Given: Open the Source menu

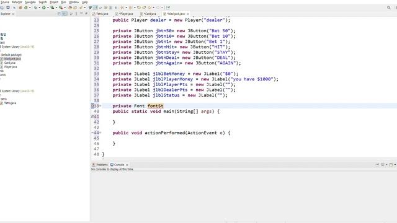Looking at the screenshot, I should (4, 2).
